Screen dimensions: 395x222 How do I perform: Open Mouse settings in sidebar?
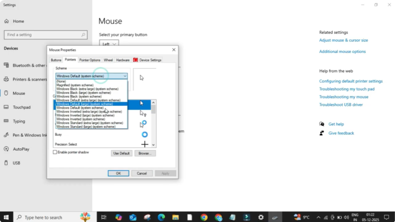coord(23,93)
